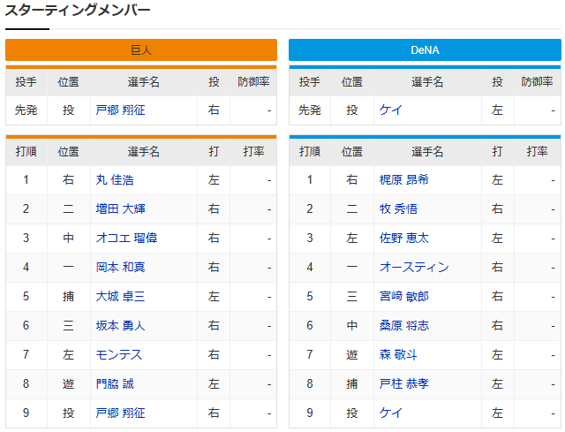Select throwing hand 左 in ケイ pitcher row
Image resolution: width=565 pixels, height=432 pixels.
497,110
